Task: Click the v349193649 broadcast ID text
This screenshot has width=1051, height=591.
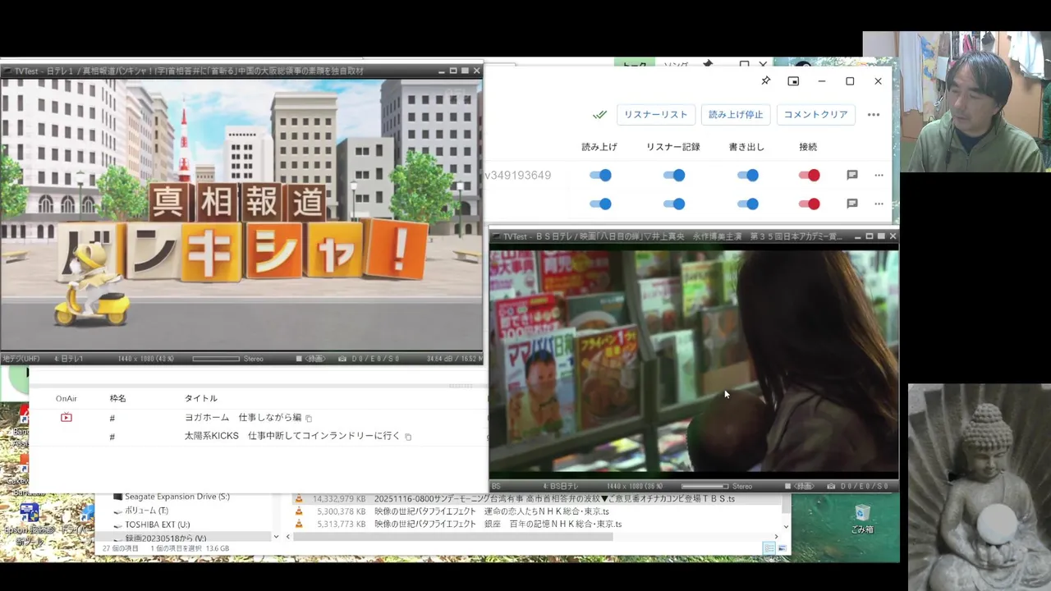Action: (517, 175)
